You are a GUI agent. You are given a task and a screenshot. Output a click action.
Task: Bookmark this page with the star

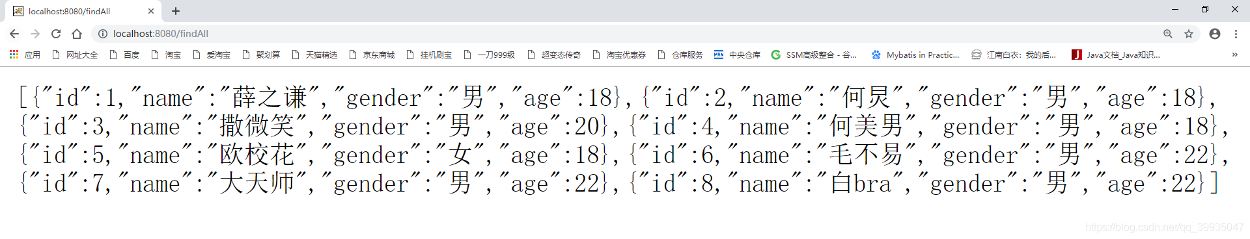(1189, 34)
